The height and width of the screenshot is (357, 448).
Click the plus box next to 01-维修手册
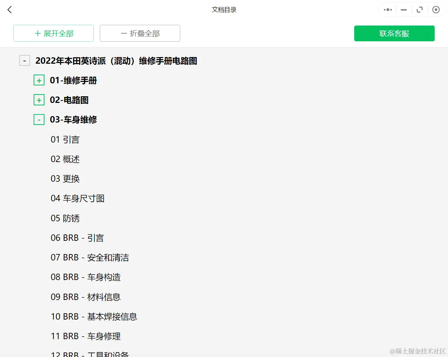tap(39, 80)
